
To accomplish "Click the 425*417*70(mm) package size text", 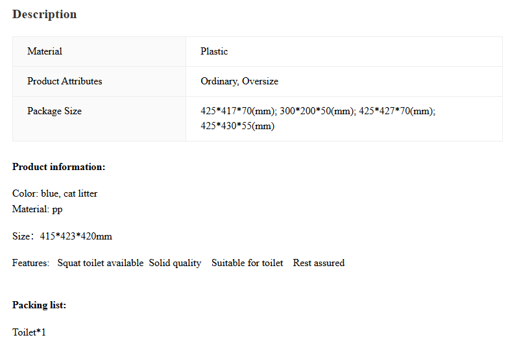I will click(239, 111).
